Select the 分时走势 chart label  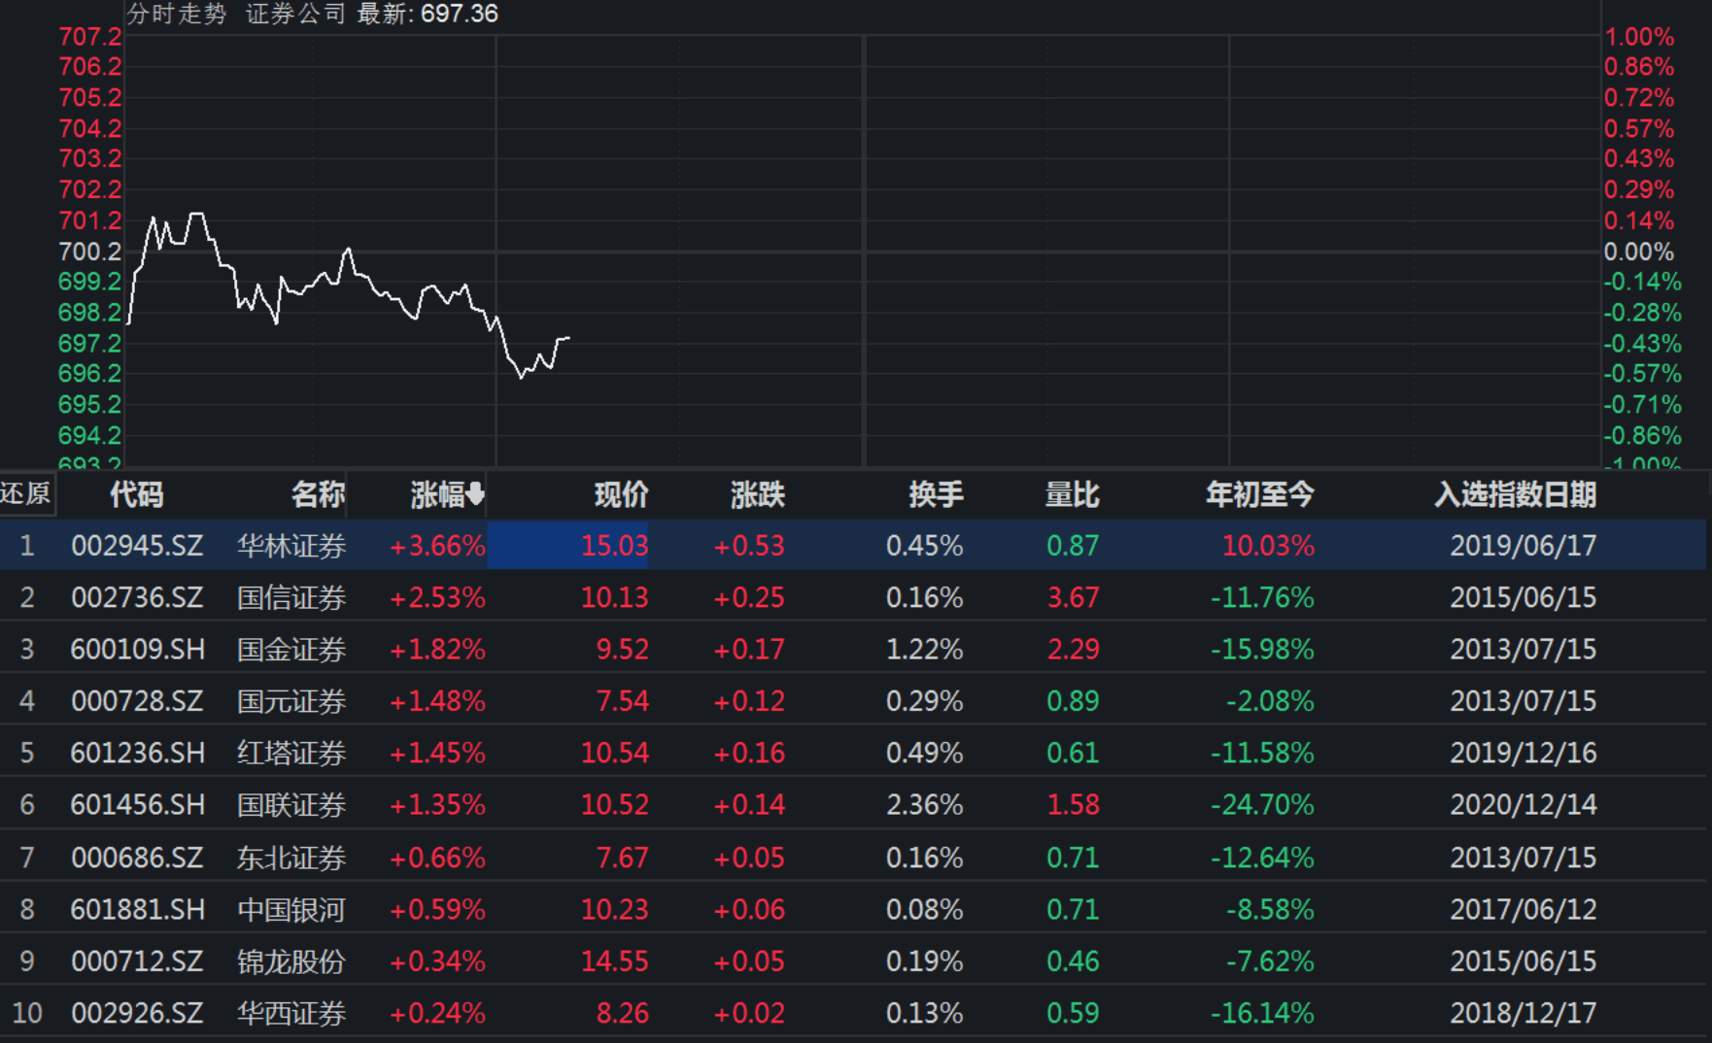[x=175, y=15]
